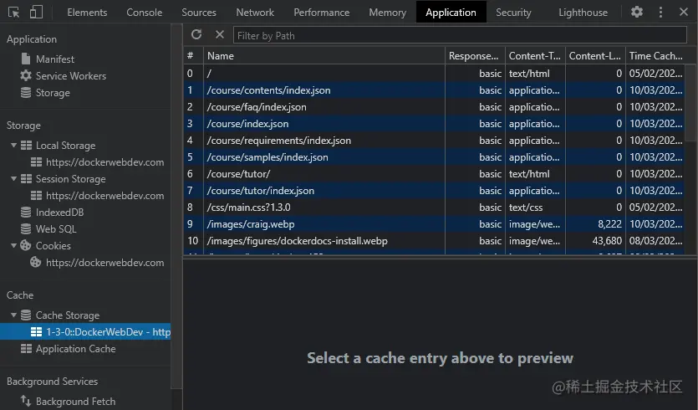Sort by the Name column header
The height and width of the screenshot is (410, 698).
click(324, 56)
